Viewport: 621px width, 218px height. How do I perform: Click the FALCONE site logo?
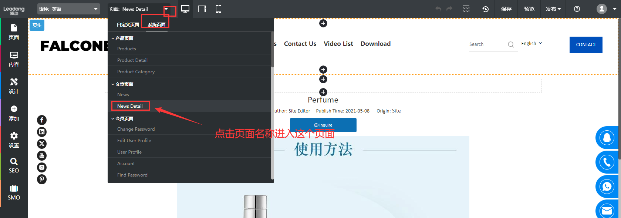point(74,46)
